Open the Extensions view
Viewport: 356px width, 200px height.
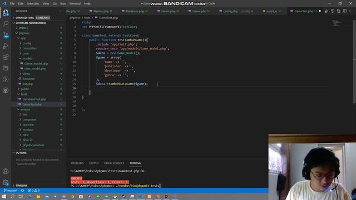(x=6, y=57)
